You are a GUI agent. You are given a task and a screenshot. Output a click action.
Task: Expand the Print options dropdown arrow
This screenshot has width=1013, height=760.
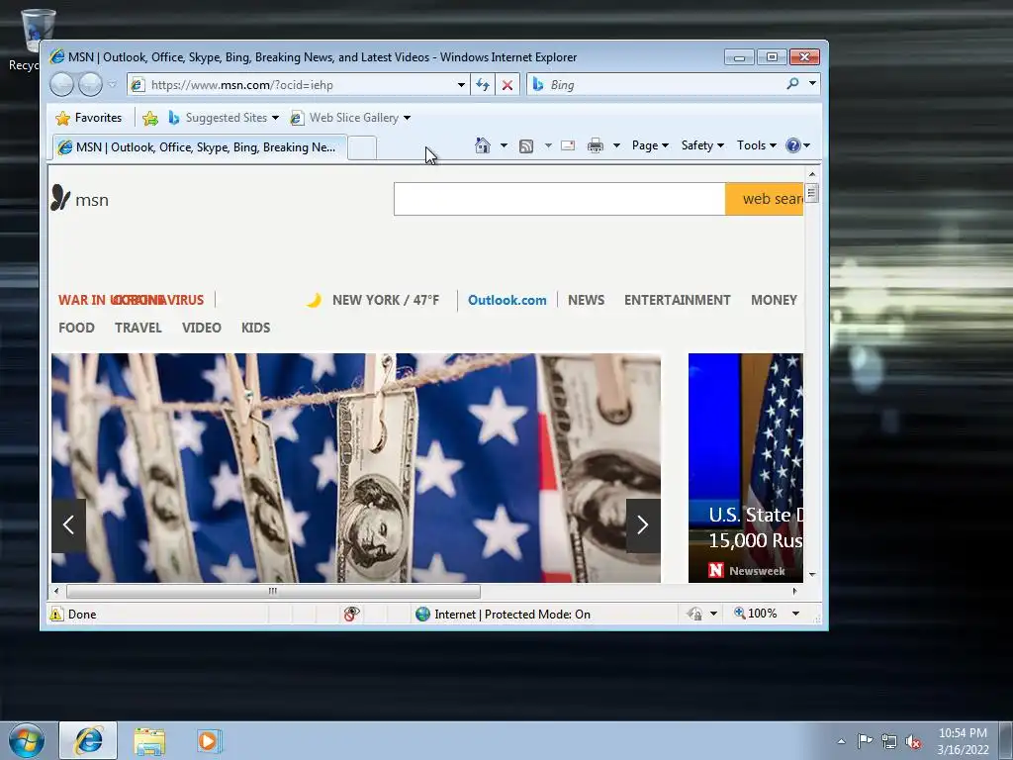tap(616, 145)
